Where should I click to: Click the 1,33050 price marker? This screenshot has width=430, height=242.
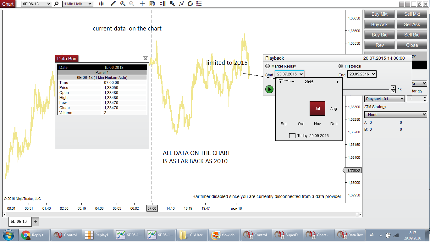click(352, 170)
